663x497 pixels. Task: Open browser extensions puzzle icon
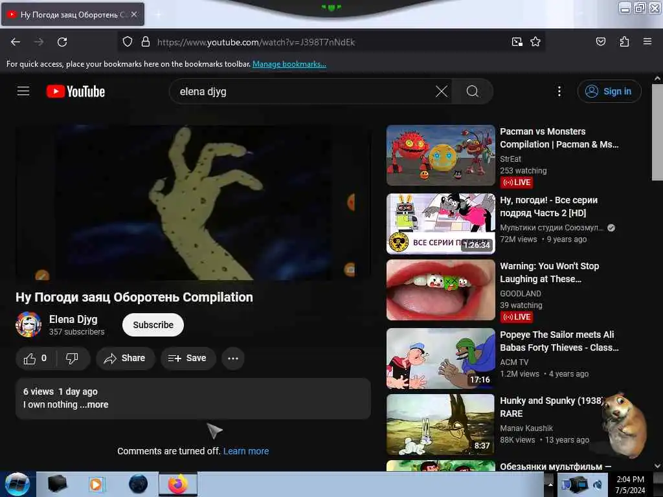pos(624,41)
